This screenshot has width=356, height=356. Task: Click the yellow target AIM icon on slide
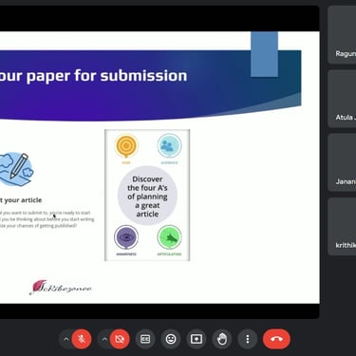(x=126, y=146)
